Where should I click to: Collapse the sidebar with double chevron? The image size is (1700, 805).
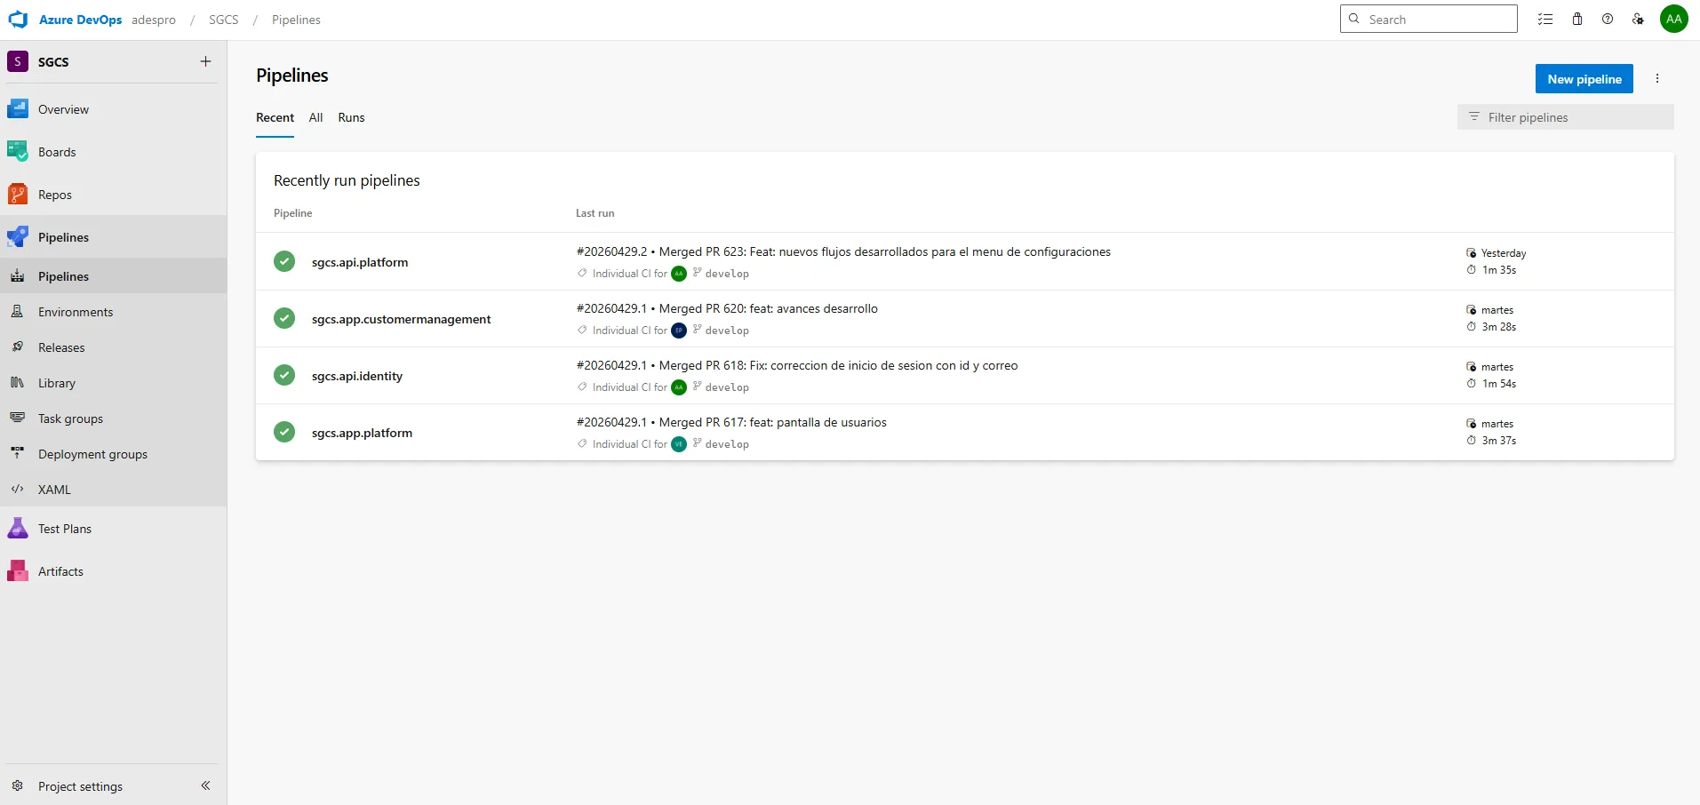pyautogui.click(x=205, y=785)
